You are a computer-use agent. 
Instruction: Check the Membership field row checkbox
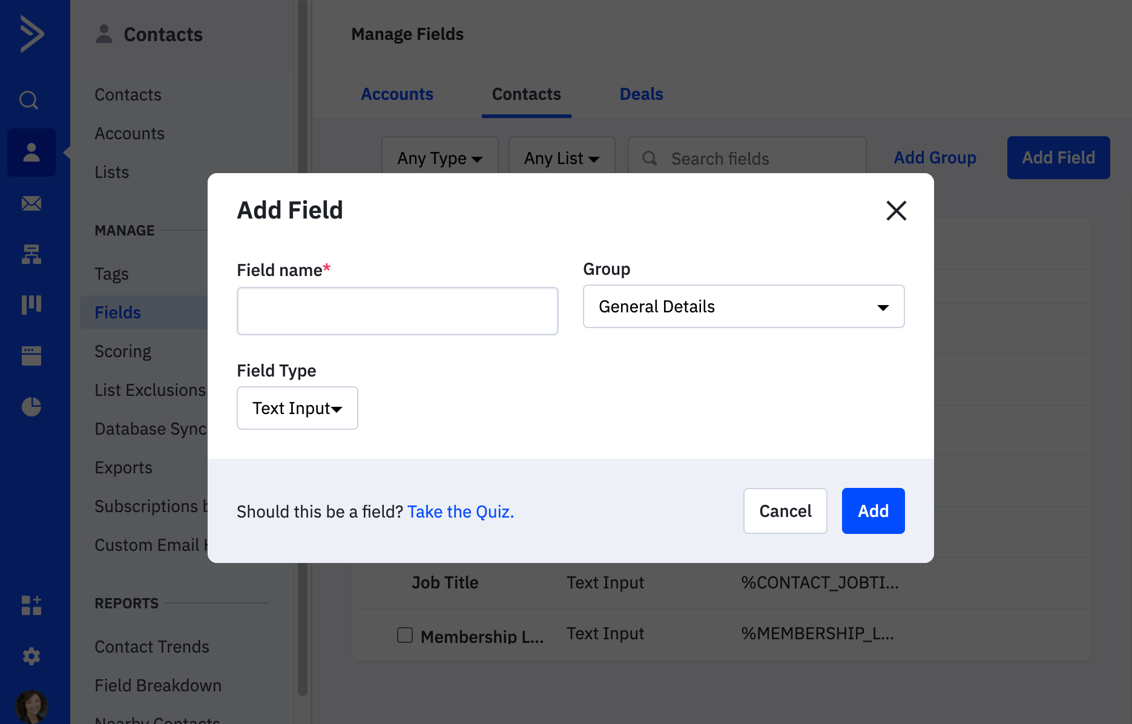pyautogui.click(x=404, y=635)
